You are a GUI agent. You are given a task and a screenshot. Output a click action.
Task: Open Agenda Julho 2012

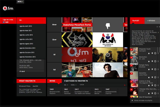pyautogui.click(x=26, y=39)
